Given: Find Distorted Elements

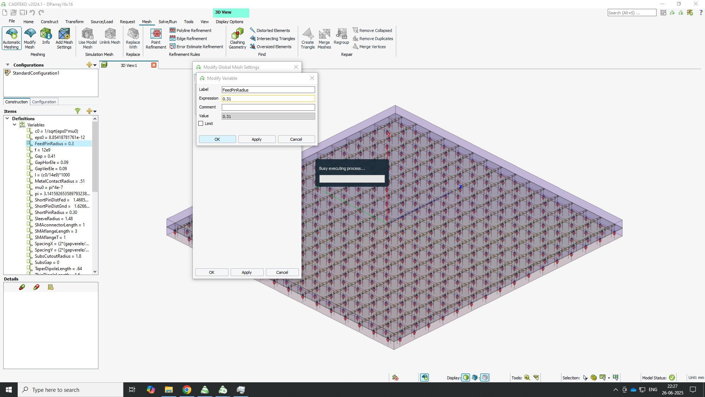Looking at the screenshot, I should pyautogui.click(x=270, y=31).
